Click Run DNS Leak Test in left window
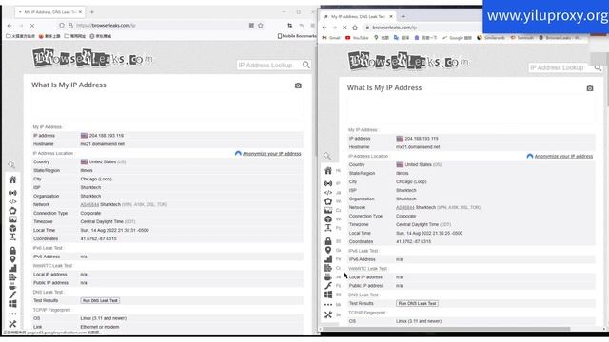This screenshot has height=342, width=609. click(x=100, y=300)
